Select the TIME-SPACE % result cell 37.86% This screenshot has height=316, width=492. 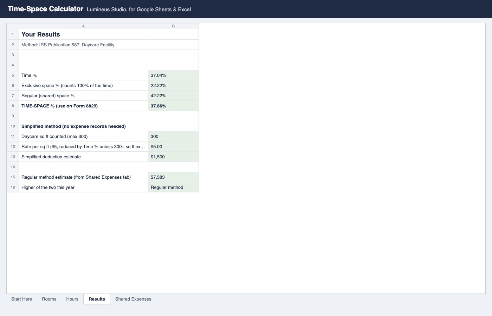173,106
